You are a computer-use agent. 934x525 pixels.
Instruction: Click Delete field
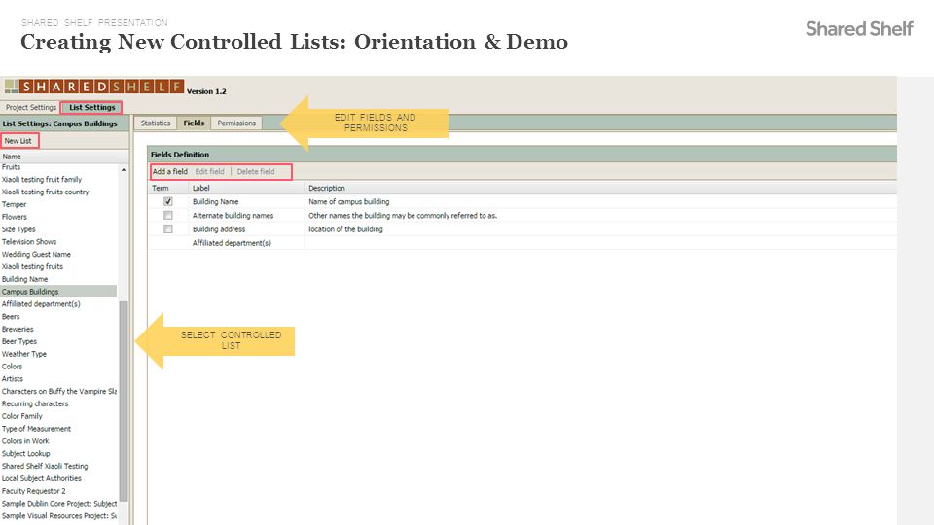[256, 171]
